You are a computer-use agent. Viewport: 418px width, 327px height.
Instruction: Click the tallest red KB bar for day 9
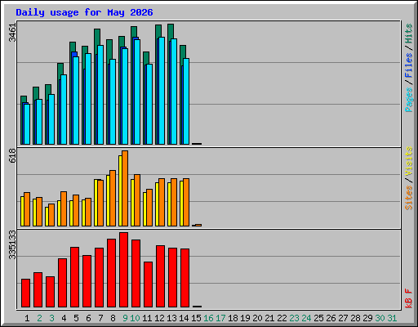(124, 270)
